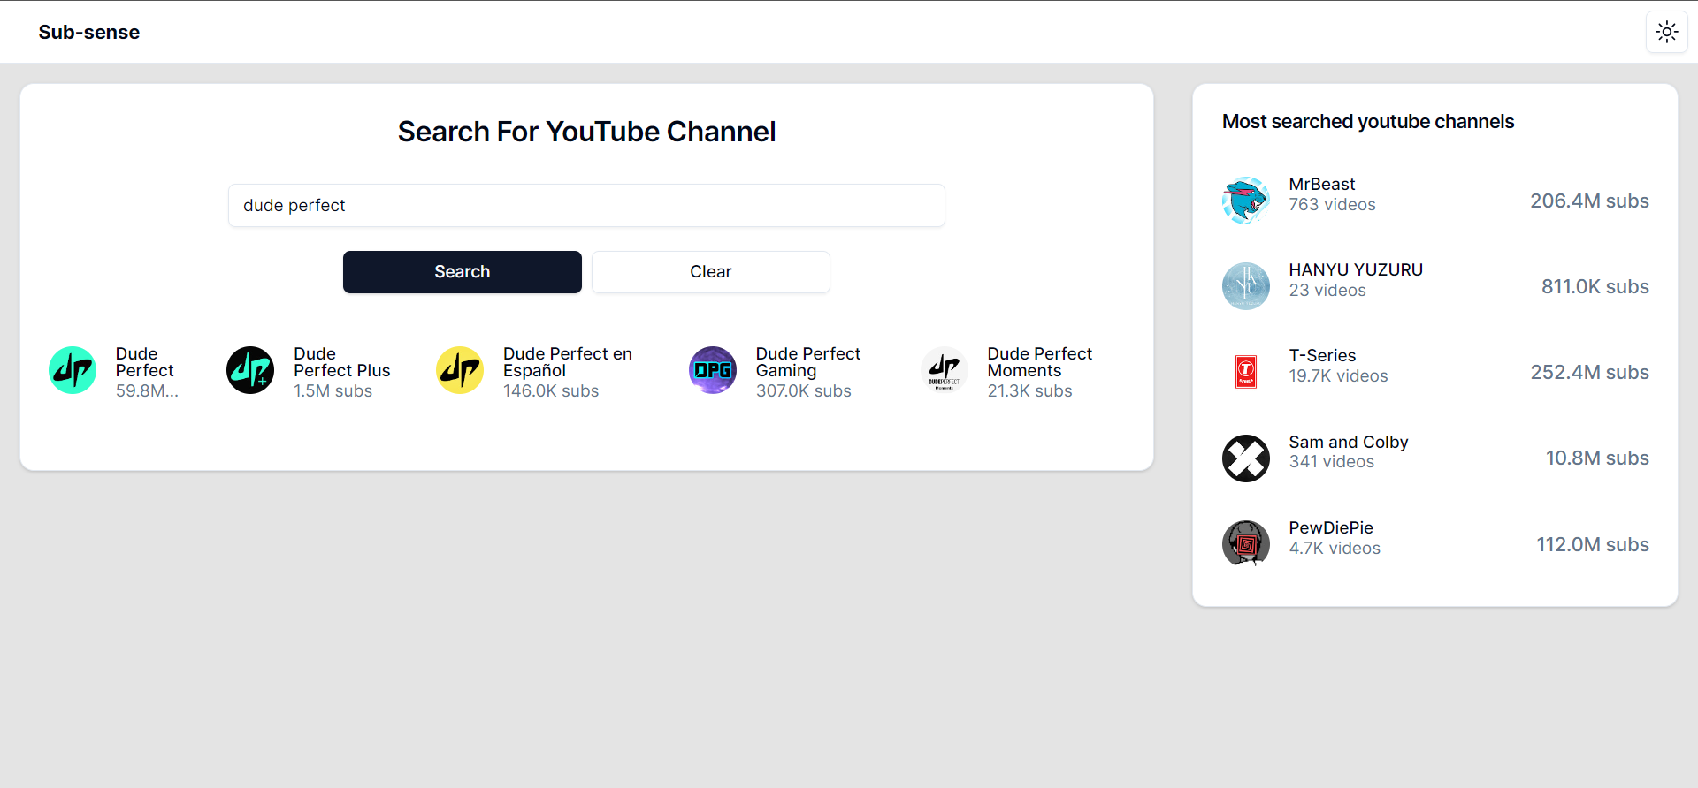1698x788 pixels.
Task: Toggle the light/dark theme sun icon
Action: tap(1666, 32)
